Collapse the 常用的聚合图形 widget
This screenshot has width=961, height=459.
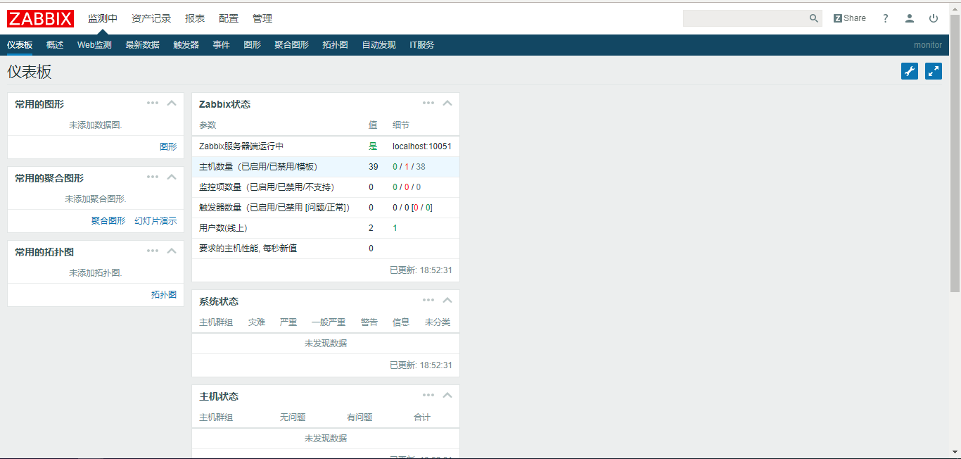(x=172, y=177)
